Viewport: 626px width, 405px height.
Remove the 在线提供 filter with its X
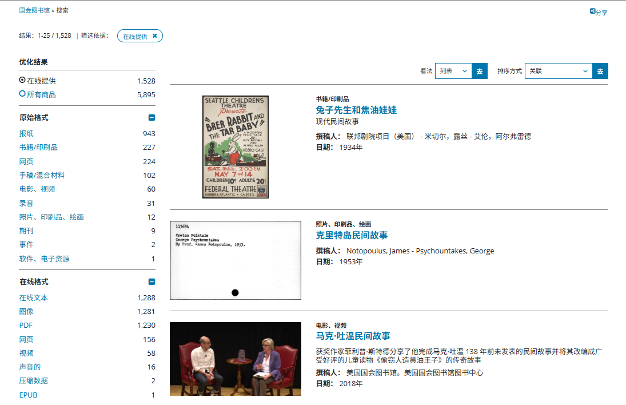[154, 36]
